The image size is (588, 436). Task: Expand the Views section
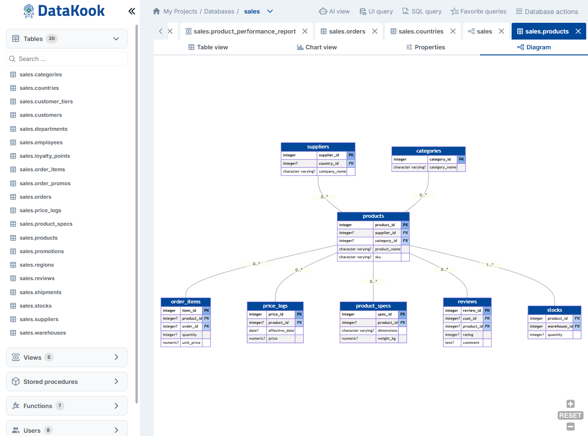(x=66, y=357)
